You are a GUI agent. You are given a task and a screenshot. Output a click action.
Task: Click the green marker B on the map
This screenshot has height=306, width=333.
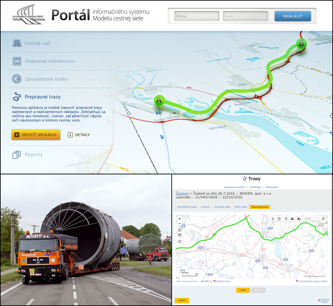pyautogui.click(x=302, y=43)
